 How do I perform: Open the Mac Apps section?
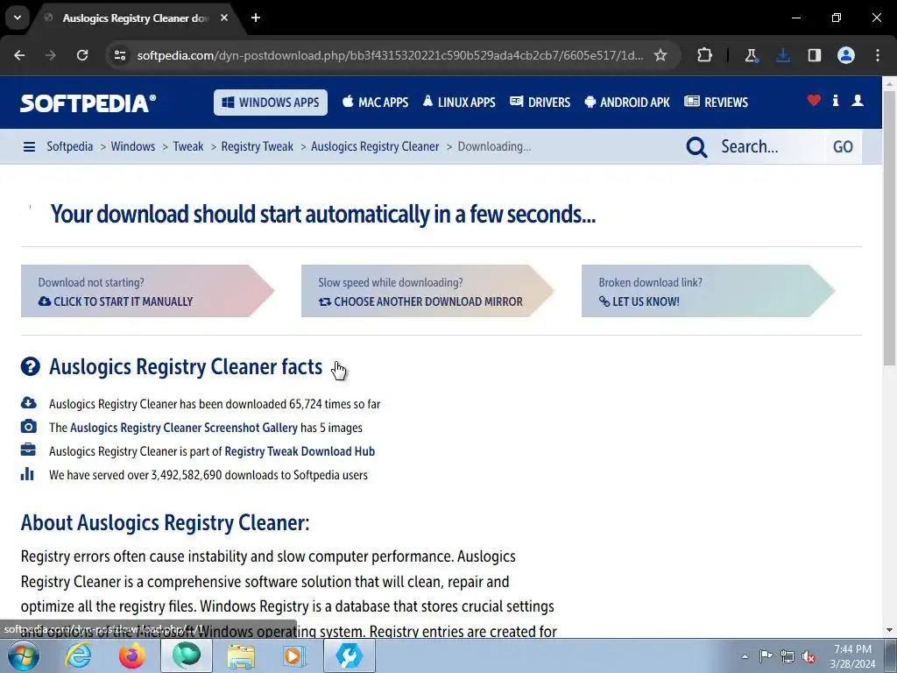point(375,103)
